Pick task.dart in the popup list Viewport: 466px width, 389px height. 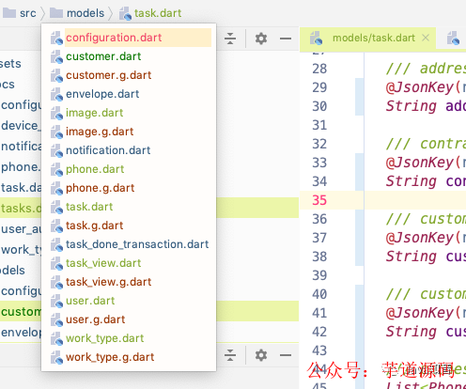89,207
